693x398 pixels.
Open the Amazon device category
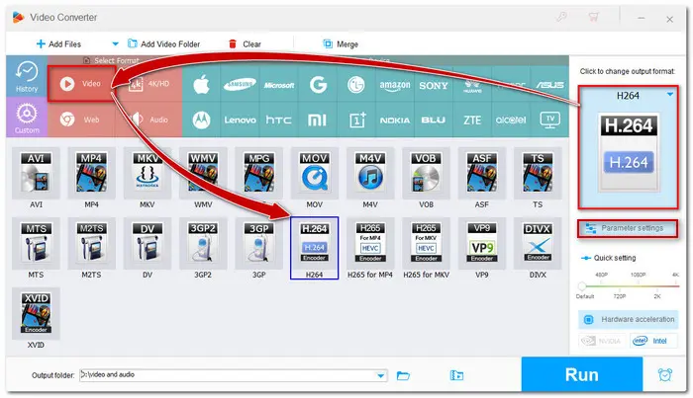pyautogui.click(x=395, y=84)
